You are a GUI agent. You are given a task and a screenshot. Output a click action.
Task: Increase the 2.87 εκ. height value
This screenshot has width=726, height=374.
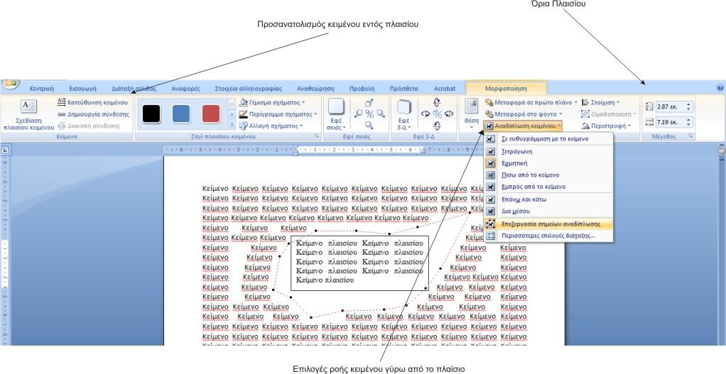[x=689, y=104]
